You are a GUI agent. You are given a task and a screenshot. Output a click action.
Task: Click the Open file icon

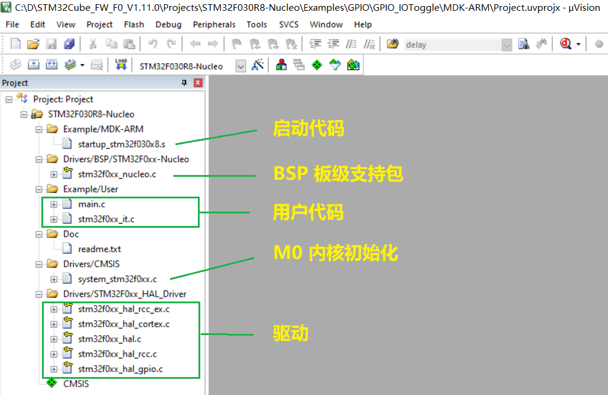(34, 44)
